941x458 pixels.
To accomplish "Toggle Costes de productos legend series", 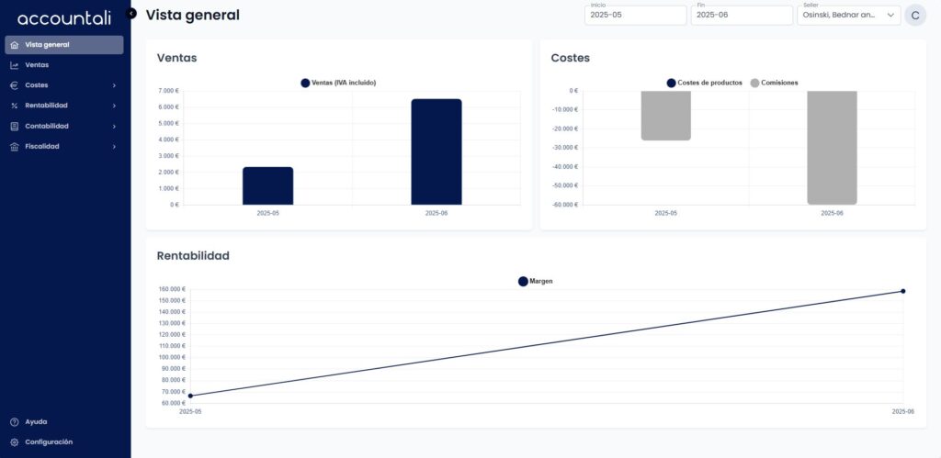I will click(x=704, y=83).
